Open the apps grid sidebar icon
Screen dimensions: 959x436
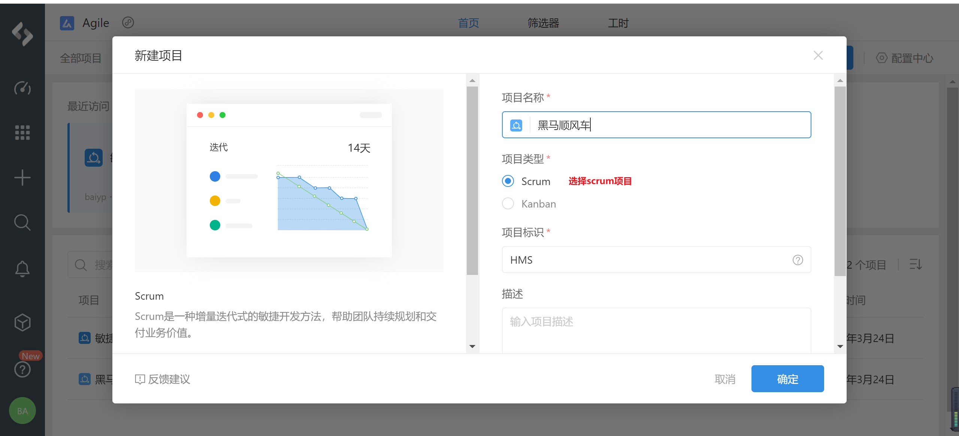(22, 133)
